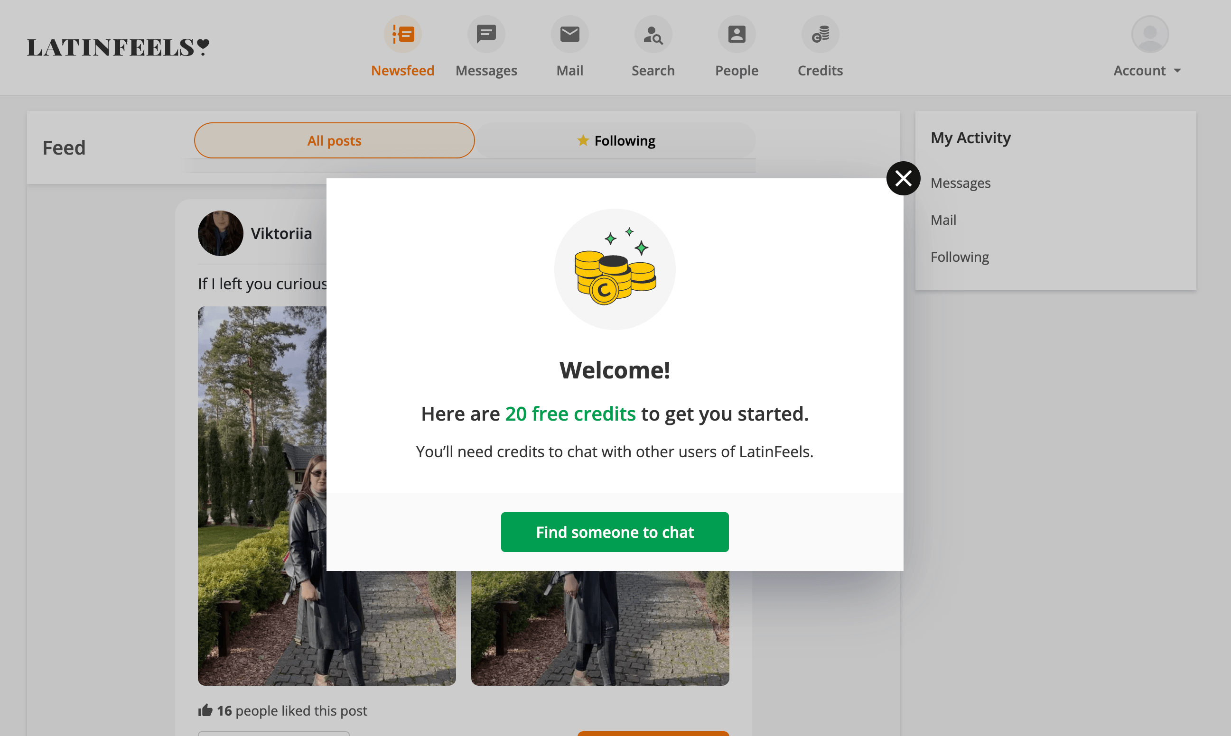Click the thumbs-up like icon
Viewport: 1231px width, 736px height.
(205, 710)
